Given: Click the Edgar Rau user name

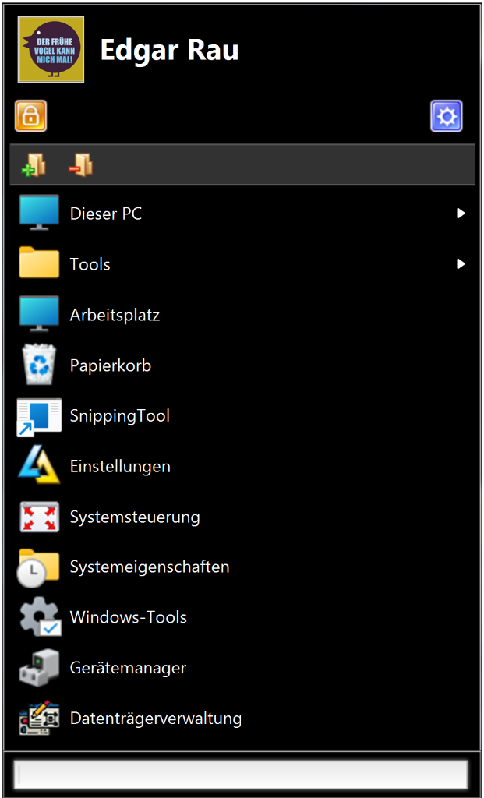Looking at the screenshot, I should pos(169,49).
